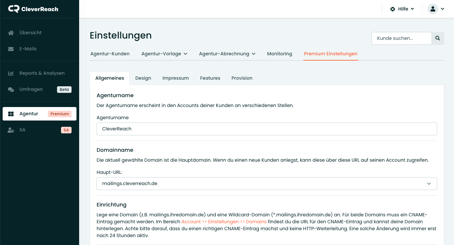
Task: Click the Einstellungen page heading
Action: click(x=121, y=35)
